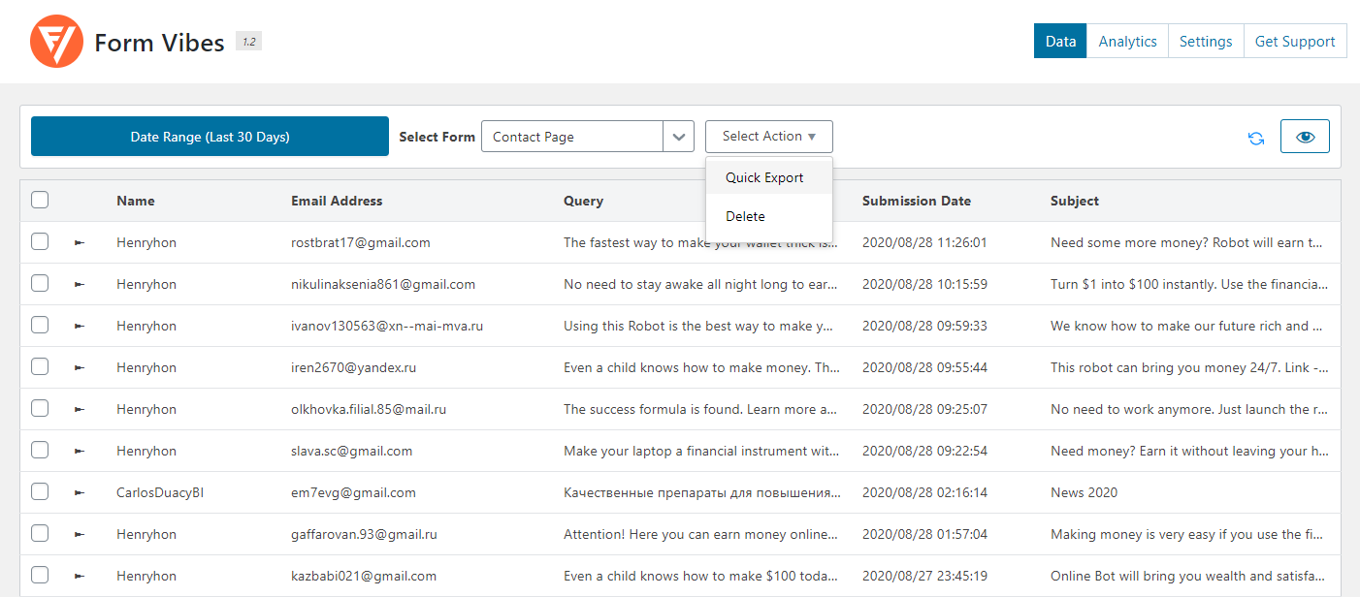Click row arrow icon for kazbabi021@gmail.com

[80, 576]
